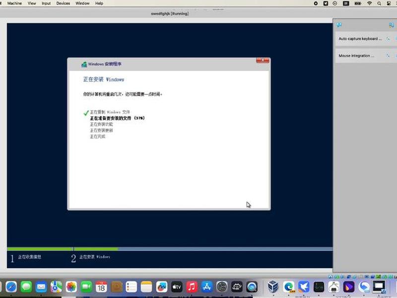The width and height of the screenshot is (397, 298).
Task: Open the Window menu
Action: tap(82, 3)
